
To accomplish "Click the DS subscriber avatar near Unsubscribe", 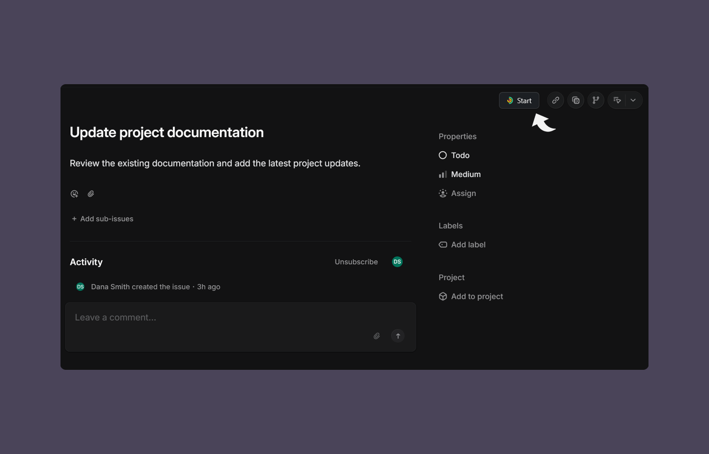I will click(397, 262).
